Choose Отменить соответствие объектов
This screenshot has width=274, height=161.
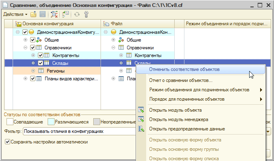[200, 69]
